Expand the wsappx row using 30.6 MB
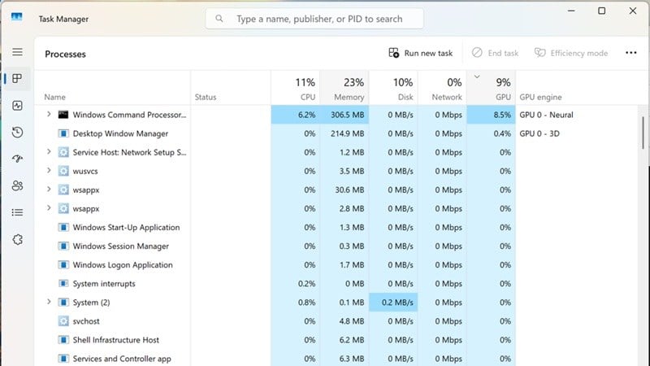Screen dimensions: 650x366 (49, 190)
